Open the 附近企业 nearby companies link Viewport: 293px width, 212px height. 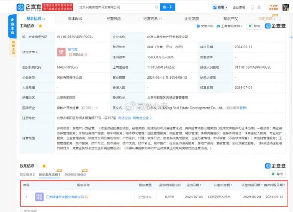pyautogui.click(x=125, y=118)
